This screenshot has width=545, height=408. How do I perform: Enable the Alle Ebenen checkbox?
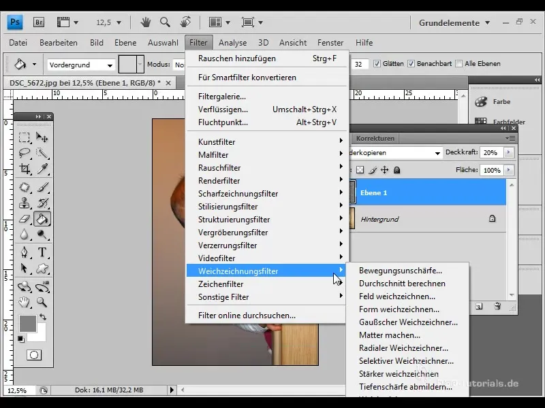(x=458, y=63)
